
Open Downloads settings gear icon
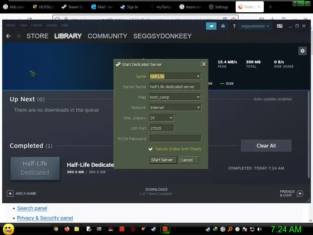coord(302,51)
